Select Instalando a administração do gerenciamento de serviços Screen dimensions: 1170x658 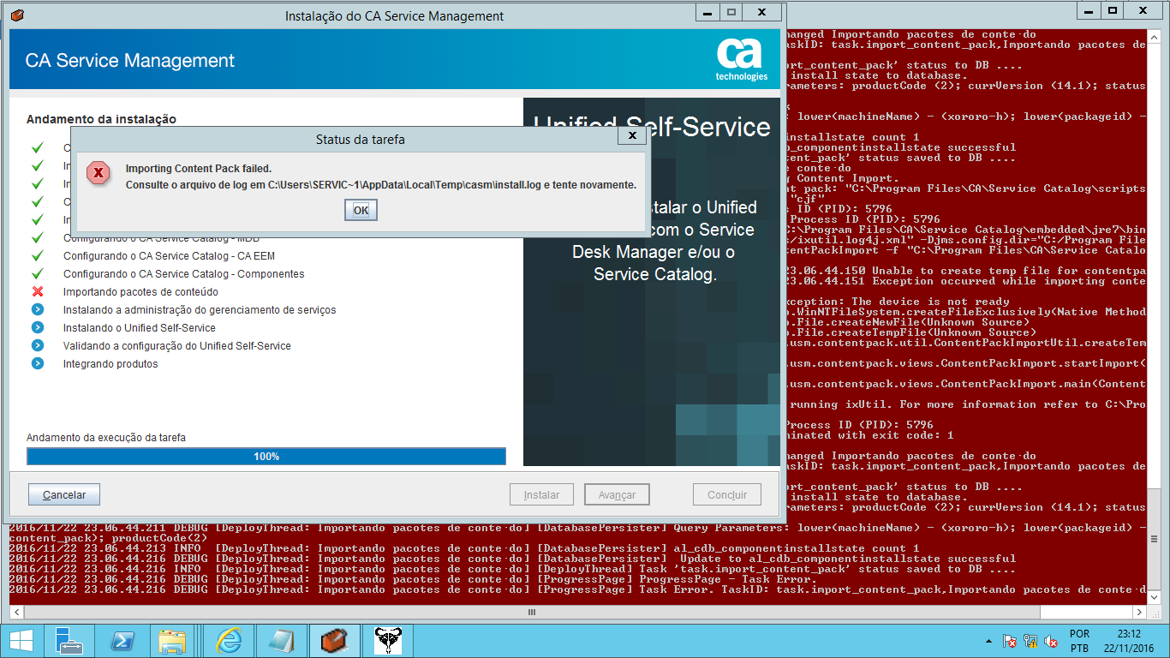tap(200, 310)
